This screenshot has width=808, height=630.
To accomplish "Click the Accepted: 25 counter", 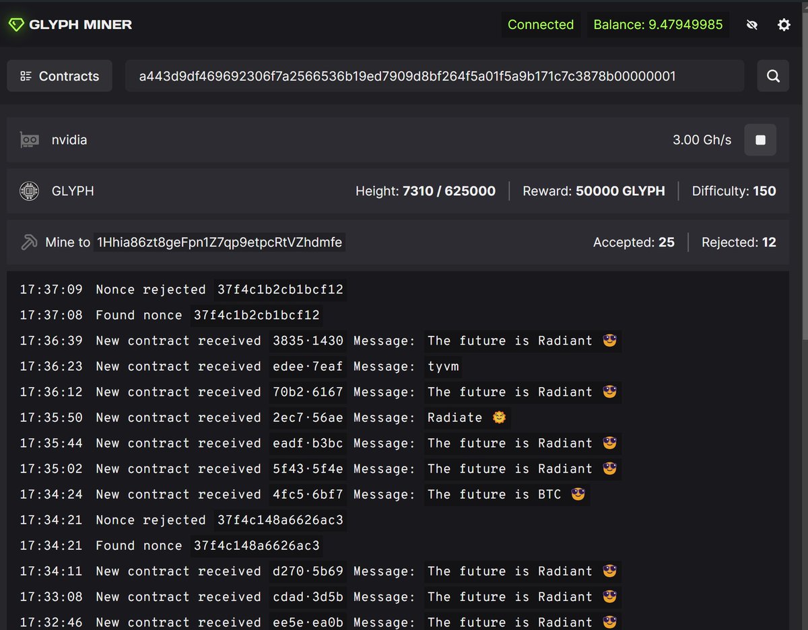I will point(634,242).
